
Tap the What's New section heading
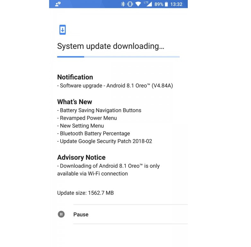click(x=74, y=102)
